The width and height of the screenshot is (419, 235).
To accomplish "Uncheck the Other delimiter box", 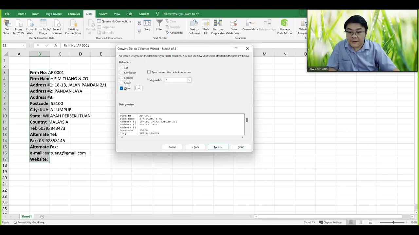I will point(121,88).
